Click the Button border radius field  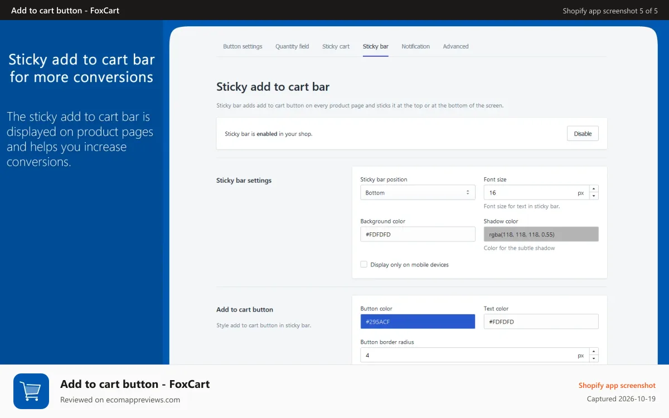(x=474, y=355)
